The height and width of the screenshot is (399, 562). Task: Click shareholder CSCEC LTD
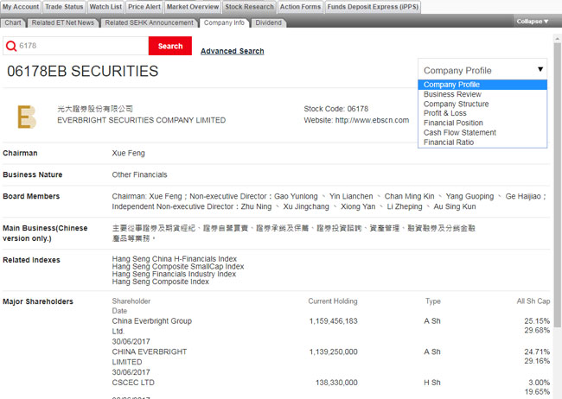point(133,383)
